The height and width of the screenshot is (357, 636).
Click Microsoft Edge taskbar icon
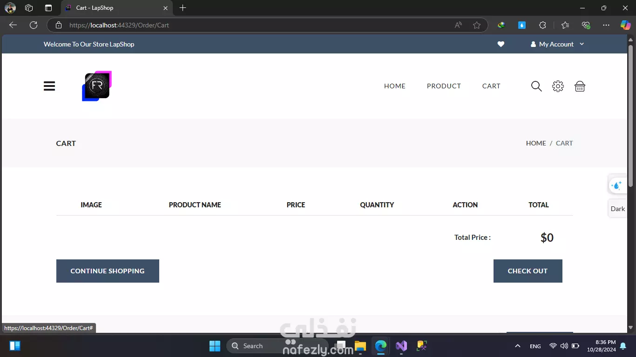coord(381,346)
